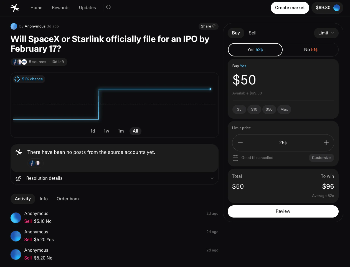Open the Limit order type dropdown
This screenshot has width=350, height=267.
point(326,33)
